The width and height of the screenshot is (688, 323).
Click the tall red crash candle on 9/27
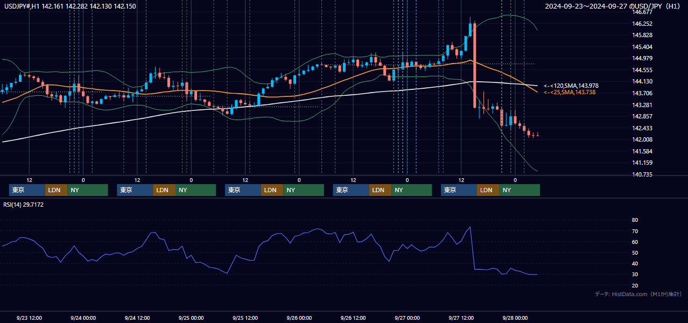[475, 65]
